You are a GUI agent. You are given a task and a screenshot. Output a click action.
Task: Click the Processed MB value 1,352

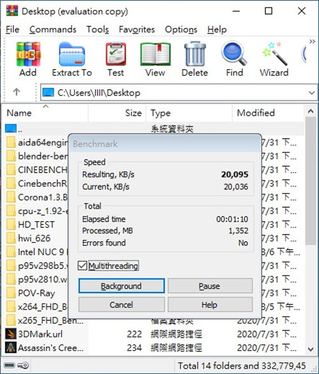coord(239,231)
